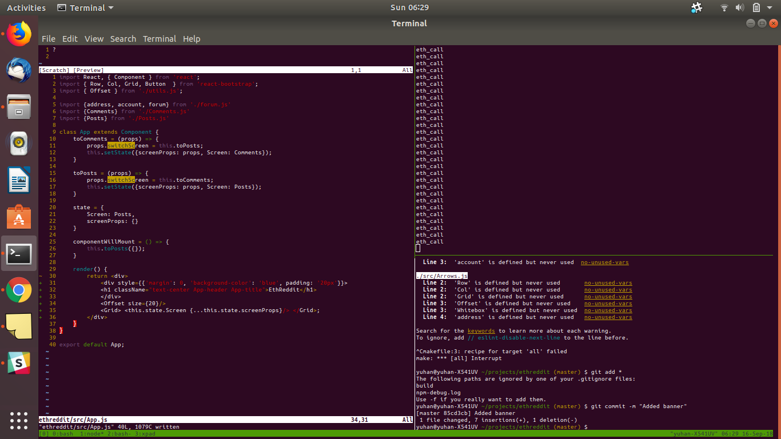Image resolution: width=781 pixels, height=439 pixels.
Task: Open the Wi-Fi network indicator
Action: pyautogui.click(x=724, y=7)
